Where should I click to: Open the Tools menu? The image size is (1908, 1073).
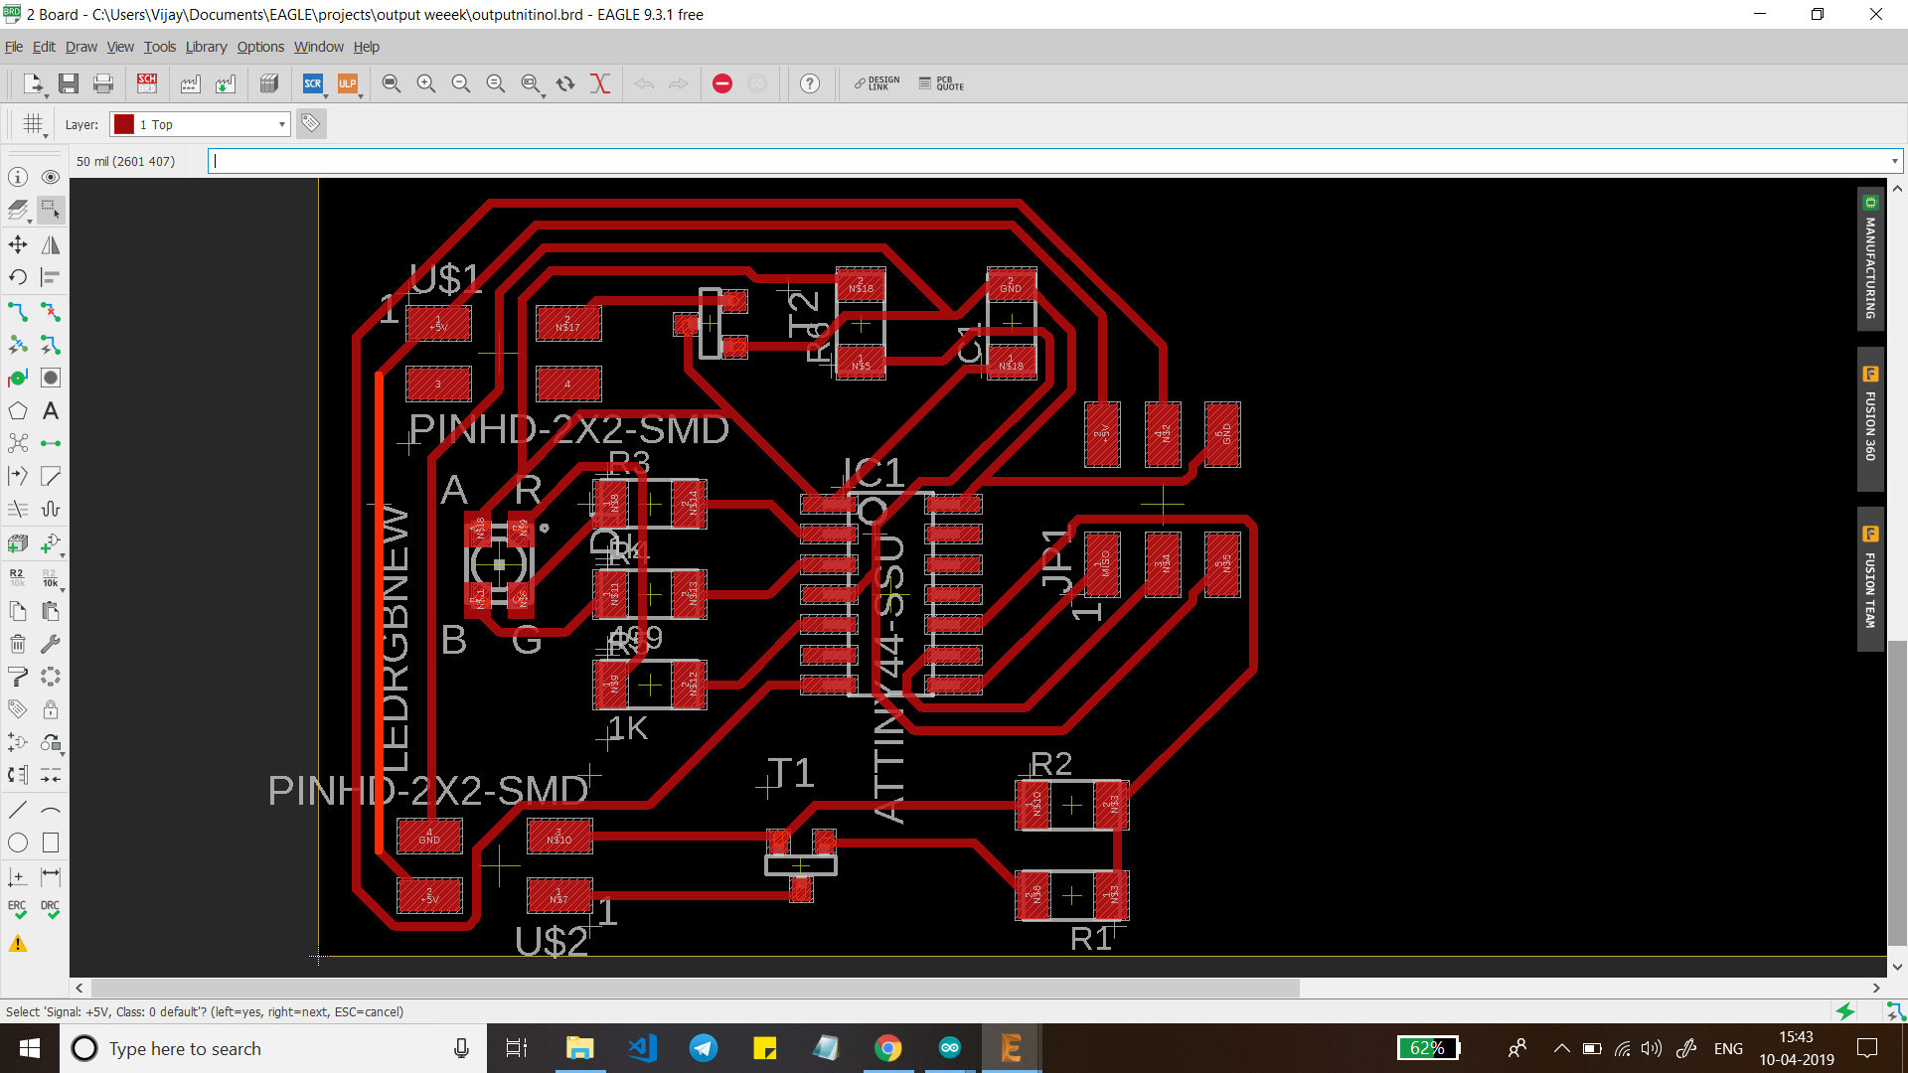coord(159,47)
